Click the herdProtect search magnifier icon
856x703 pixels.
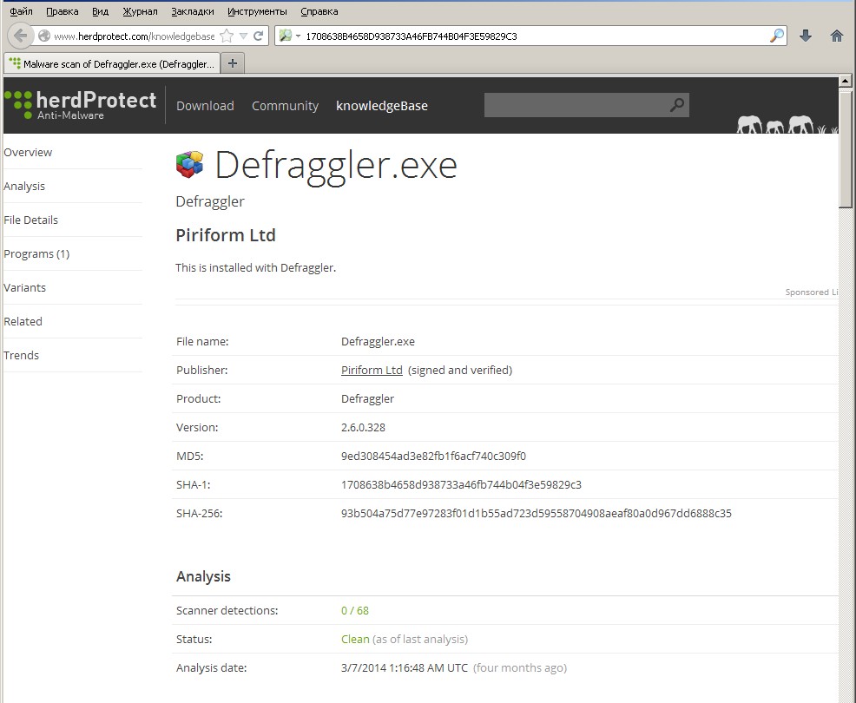pos(677,105)
